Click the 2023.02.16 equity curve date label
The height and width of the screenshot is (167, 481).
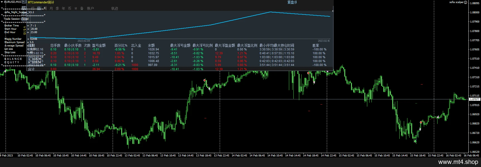pos(324,41)
